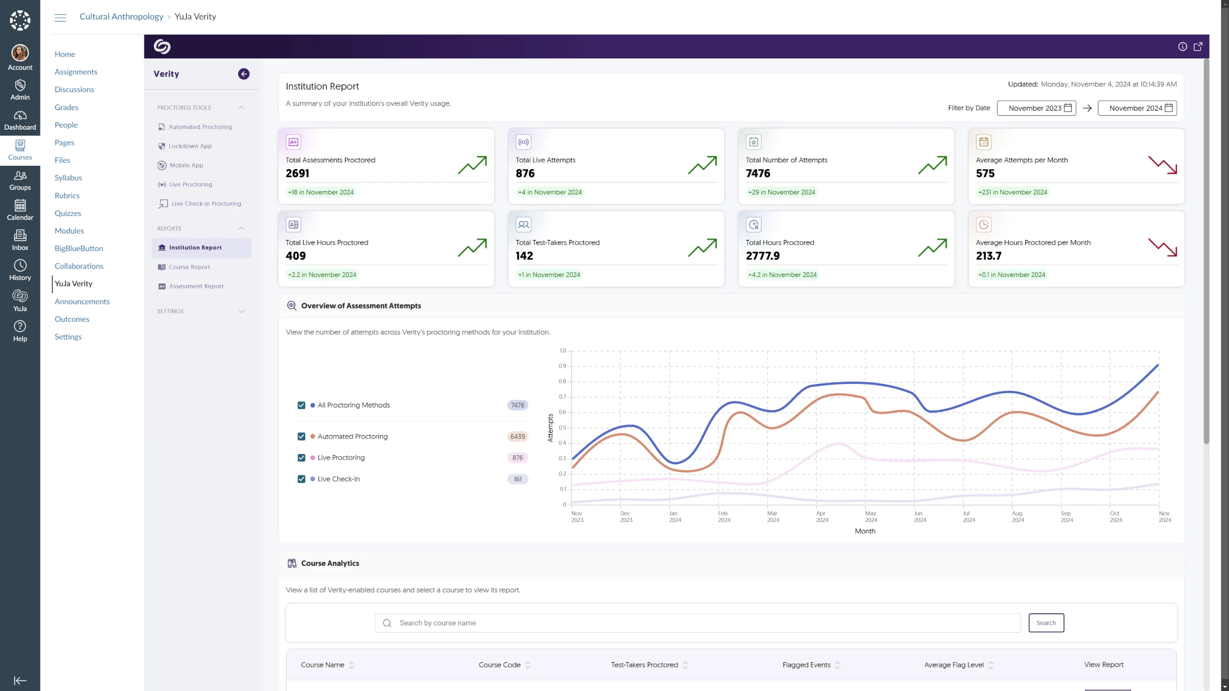Open the Account avatar menu
Screen dimensions: 1229x691
(x=20, y=57)
